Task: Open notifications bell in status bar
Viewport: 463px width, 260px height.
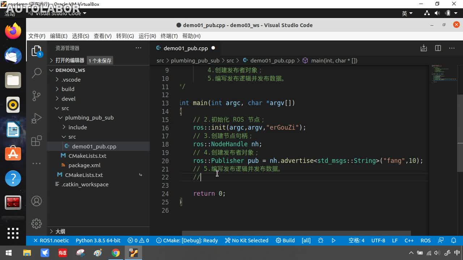Action: (454, 240)
